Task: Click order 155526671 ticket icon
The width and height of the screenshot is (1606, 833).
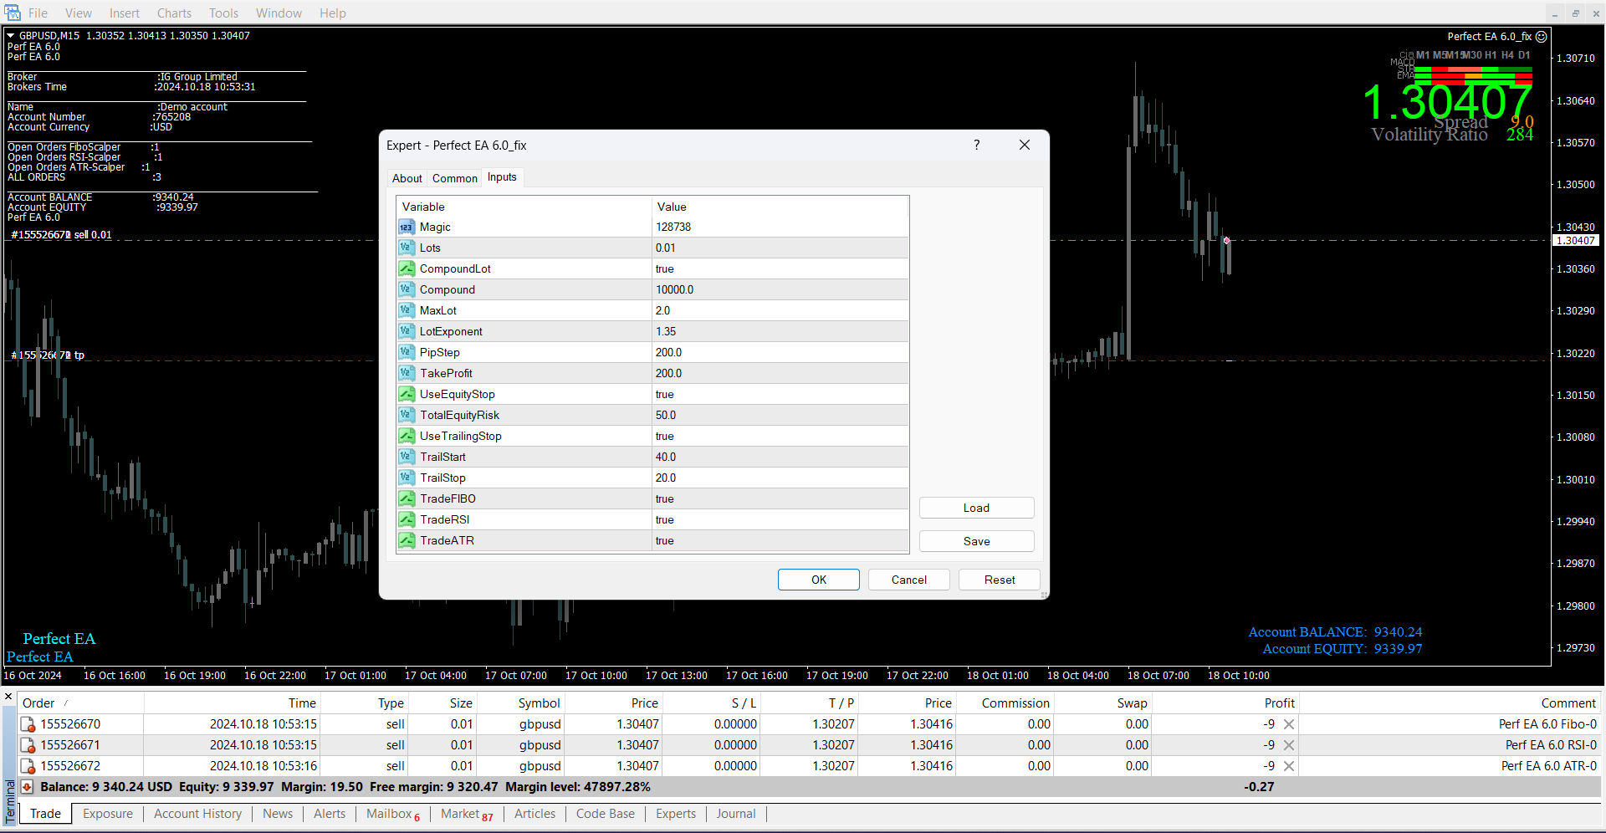Action: (x=28, y=745)
